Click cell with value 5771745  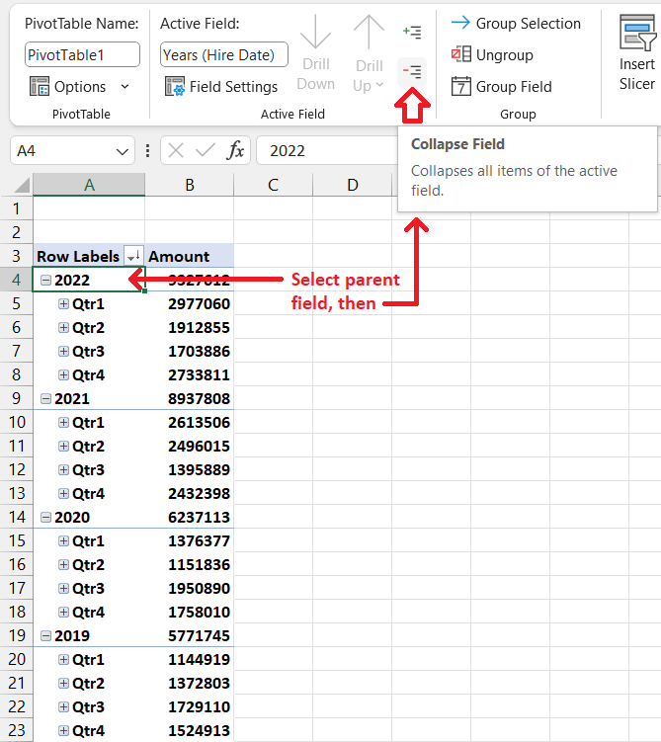coord(190,635)
